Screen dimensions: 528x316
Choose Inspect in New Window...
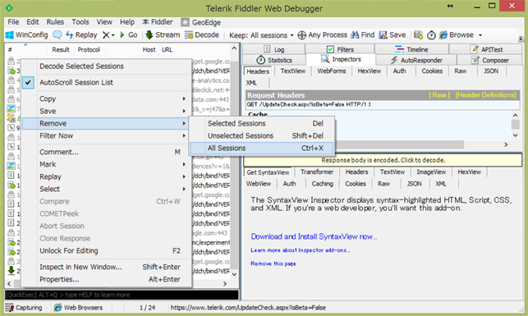tap(106, 267)
